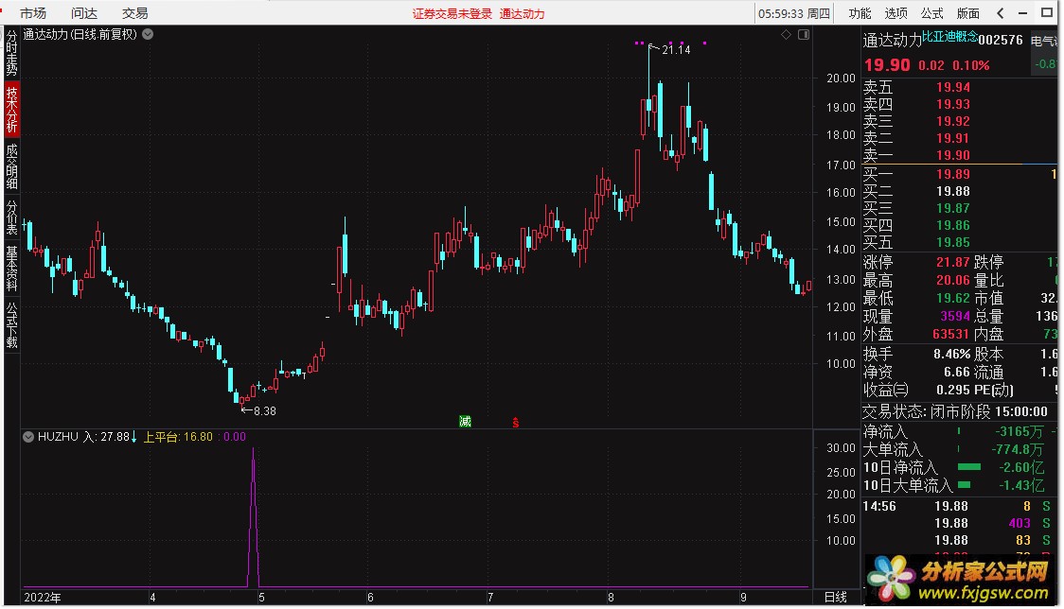
Task: Switch to 分时走势 sidebar tab
Action: 11,53
